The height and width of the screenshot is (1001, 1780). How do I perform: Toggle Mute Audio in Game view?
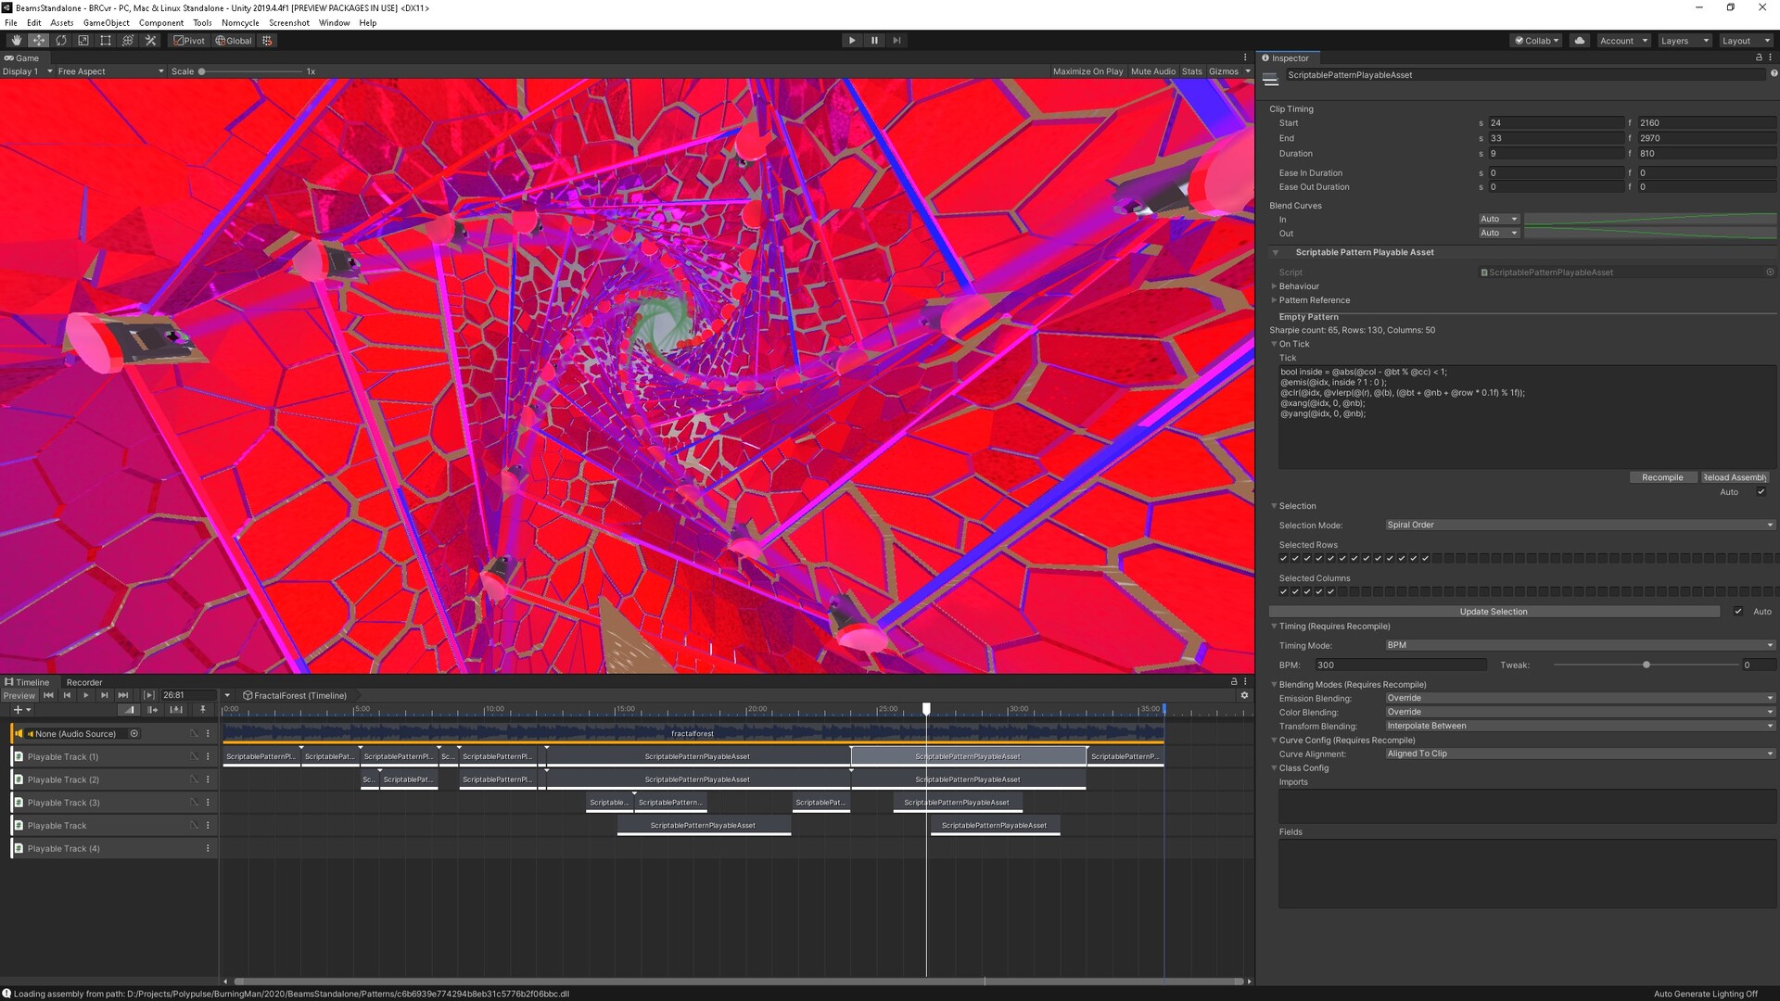1152,71
